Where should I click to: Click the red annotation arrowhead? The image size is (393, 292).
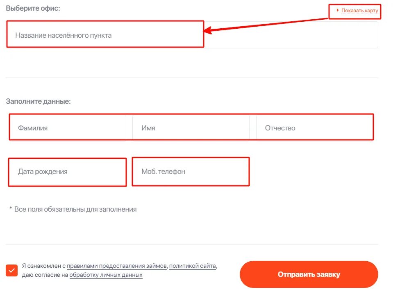pos(207,31)
